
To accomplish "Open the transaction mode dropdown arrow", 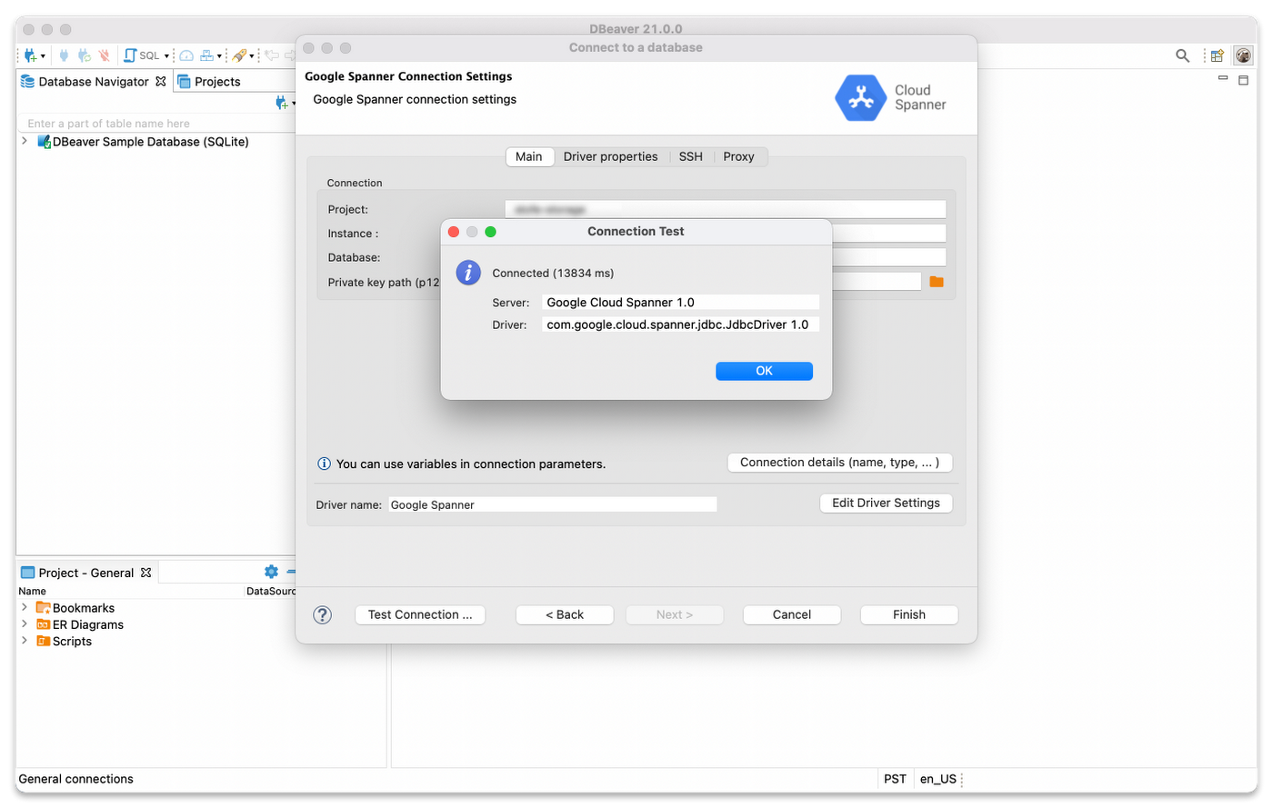I will (219, 56).
